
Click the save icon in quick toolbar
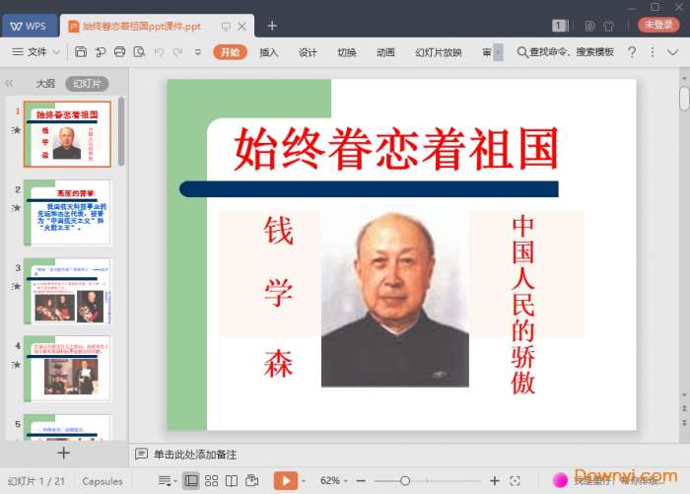click(80, 52)
